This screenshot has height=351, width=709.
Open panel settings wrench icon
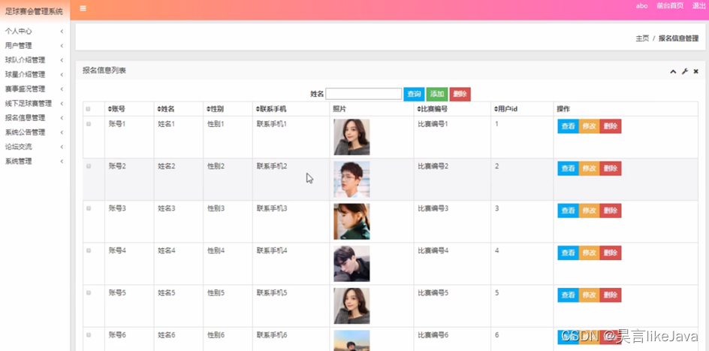[x=684, y=71]
